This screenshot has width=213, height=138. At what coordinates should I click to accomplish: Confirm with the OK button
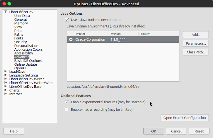154,131
